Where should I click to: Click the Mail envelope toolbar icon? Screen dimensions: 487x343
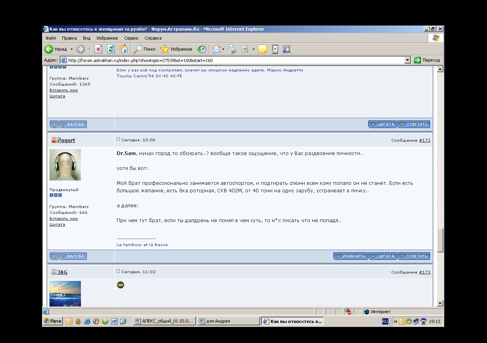tap(216, 49)
